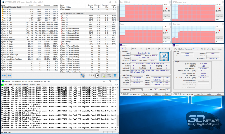Open Bench tab in left CPU-Z window
This screenshot has width=225, height=134.
[x=161, y=49]
